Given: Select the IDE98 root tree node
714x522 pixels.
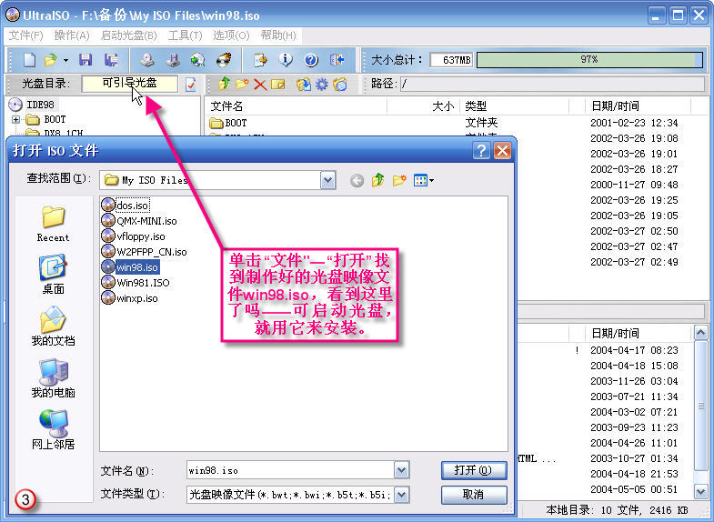Looking at the screenshot, I should click(32, 105).
